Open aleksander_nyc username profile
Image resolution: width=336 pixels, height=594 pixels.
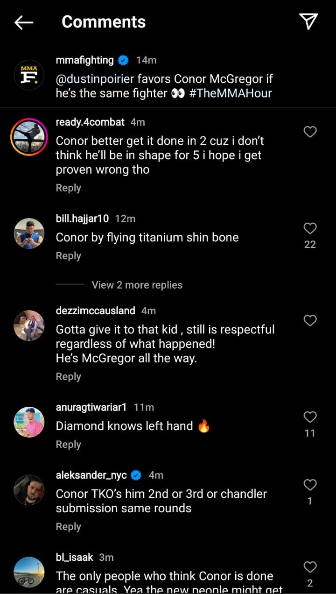pos(91,475)
